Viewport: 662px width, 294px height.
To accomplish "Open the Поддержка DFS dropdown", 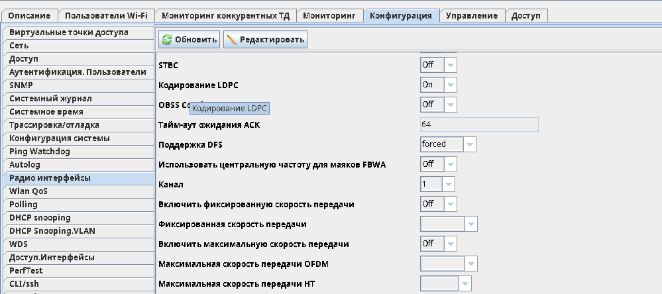I will [470, 144].
